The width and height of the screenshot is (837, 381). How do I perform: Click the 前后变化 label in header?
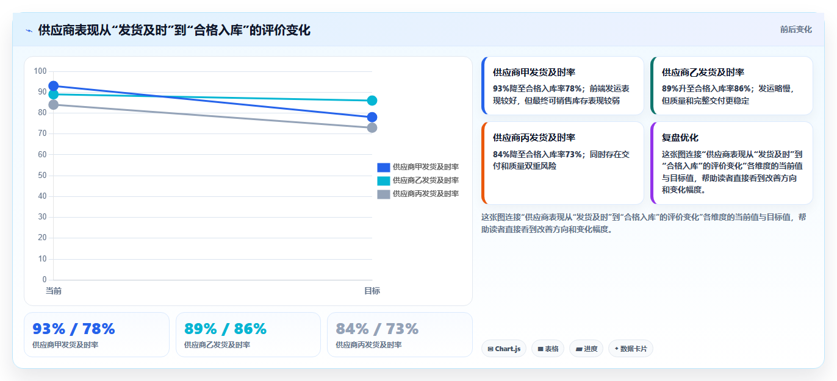point(796,29)
